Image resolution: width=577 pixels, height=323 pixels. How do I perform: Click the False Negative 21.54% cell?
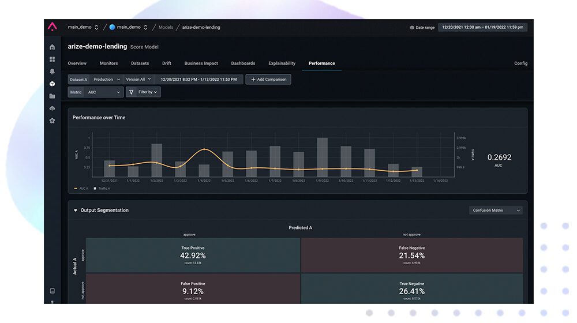click(x=412, y=255)
